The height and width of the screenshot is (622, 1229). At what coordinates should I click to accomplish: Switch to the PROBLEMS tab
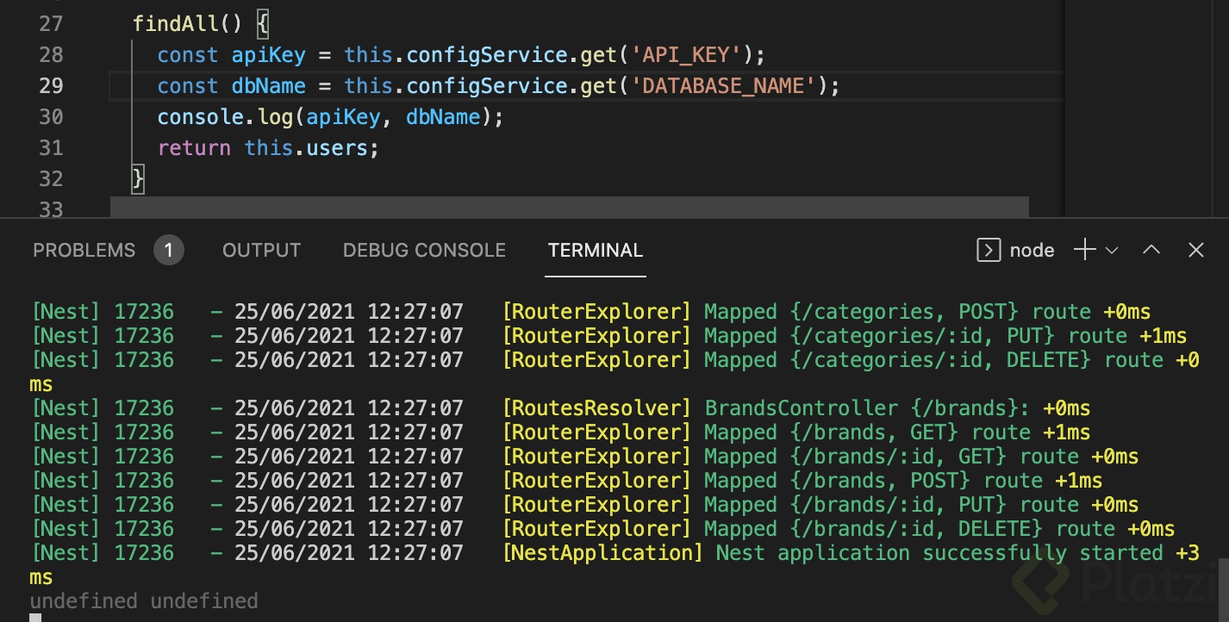pyautogui.click(x=84, y=251)
